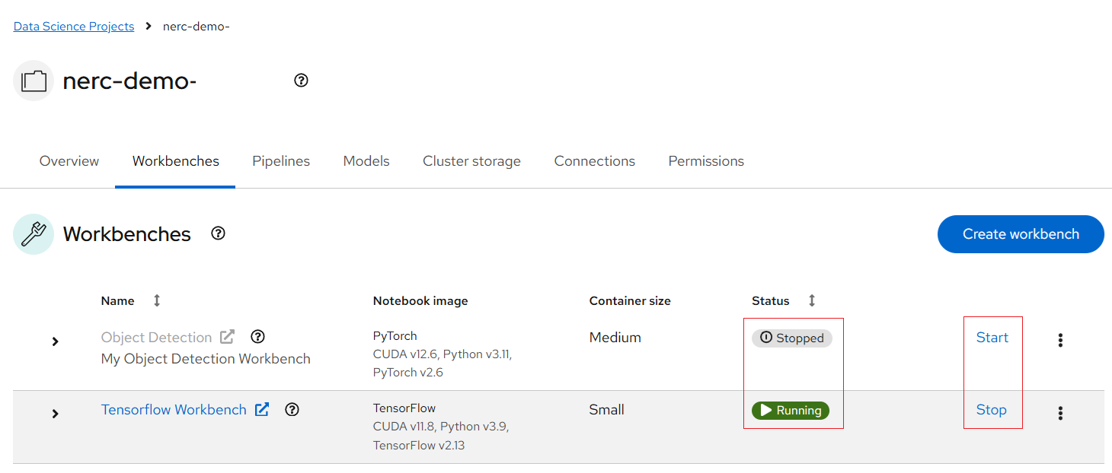Expand the Tensorflow Workbench row
This screenshot has height=473, width=1112.
[55, 414]
